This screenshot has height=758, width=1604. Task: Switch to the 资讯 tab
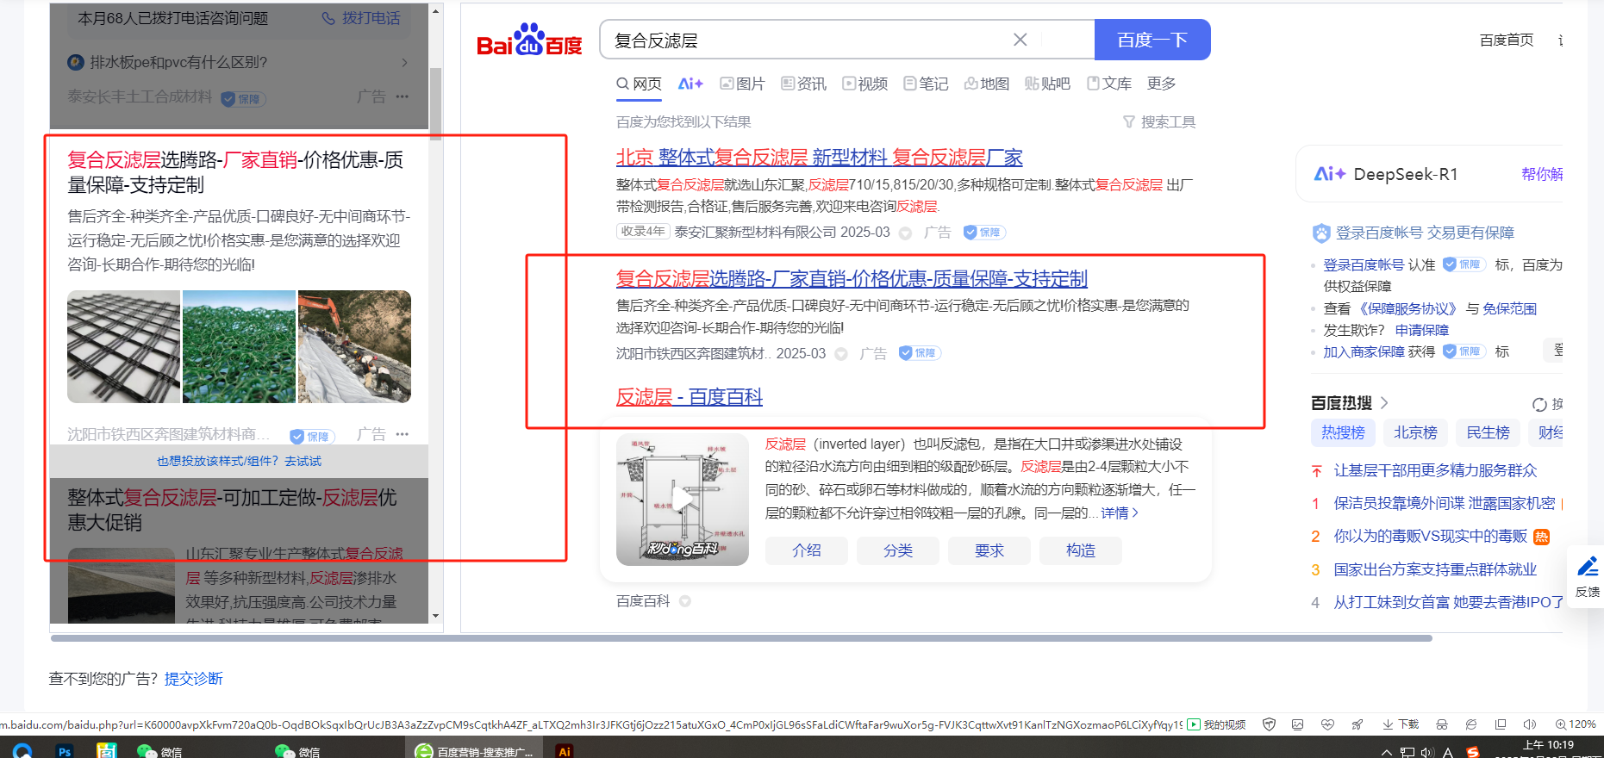click(803, 84)
